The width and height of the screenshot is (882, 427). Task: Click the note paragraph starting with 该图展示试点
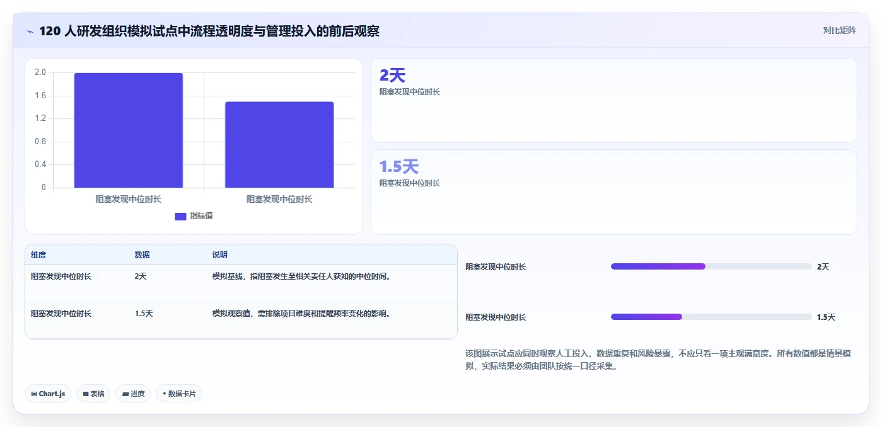(x=658, y=360)
